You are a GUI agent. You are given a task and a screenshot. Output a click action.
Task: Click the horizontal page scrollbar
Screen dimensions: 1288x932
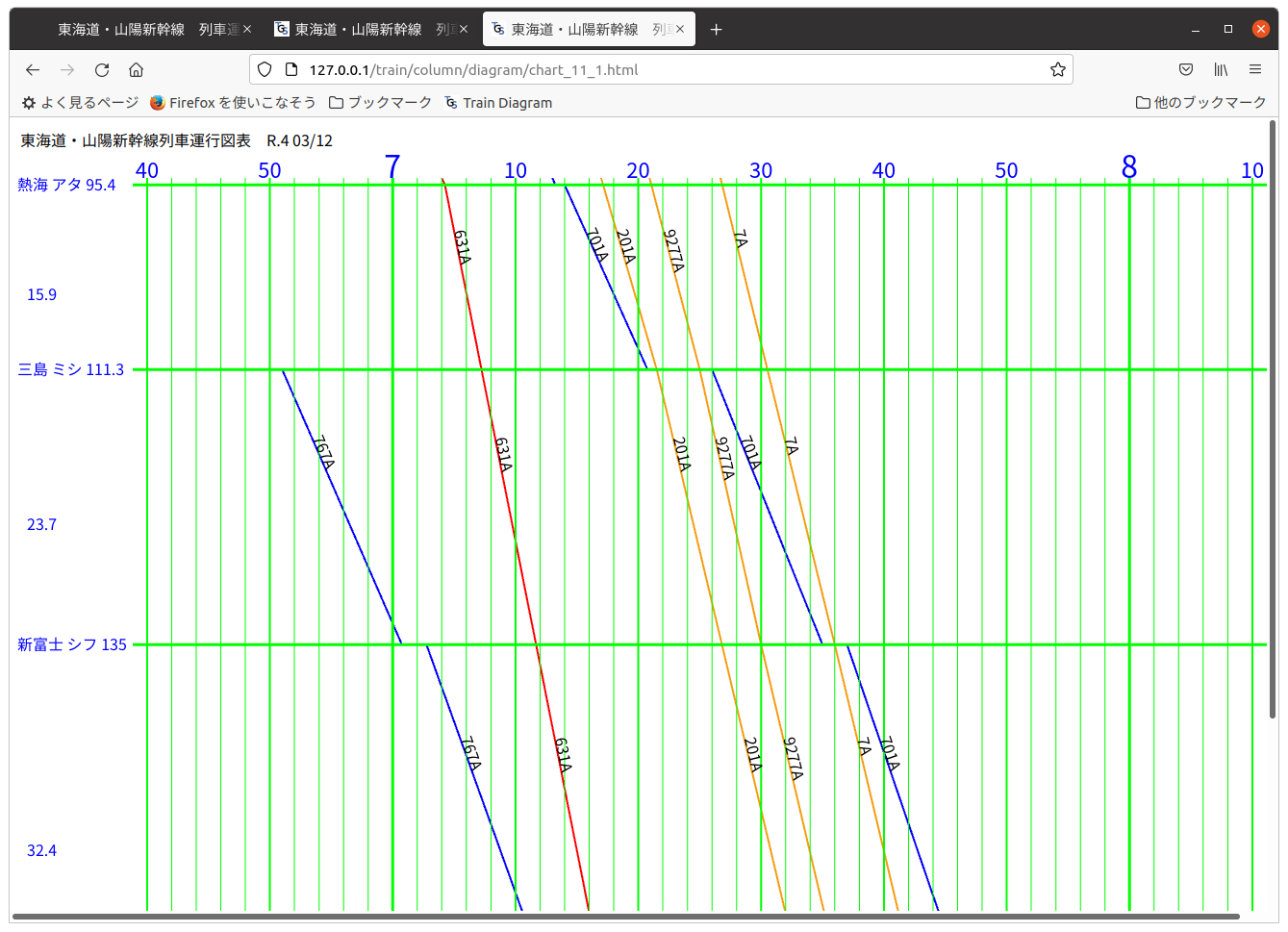pos(626,917)
